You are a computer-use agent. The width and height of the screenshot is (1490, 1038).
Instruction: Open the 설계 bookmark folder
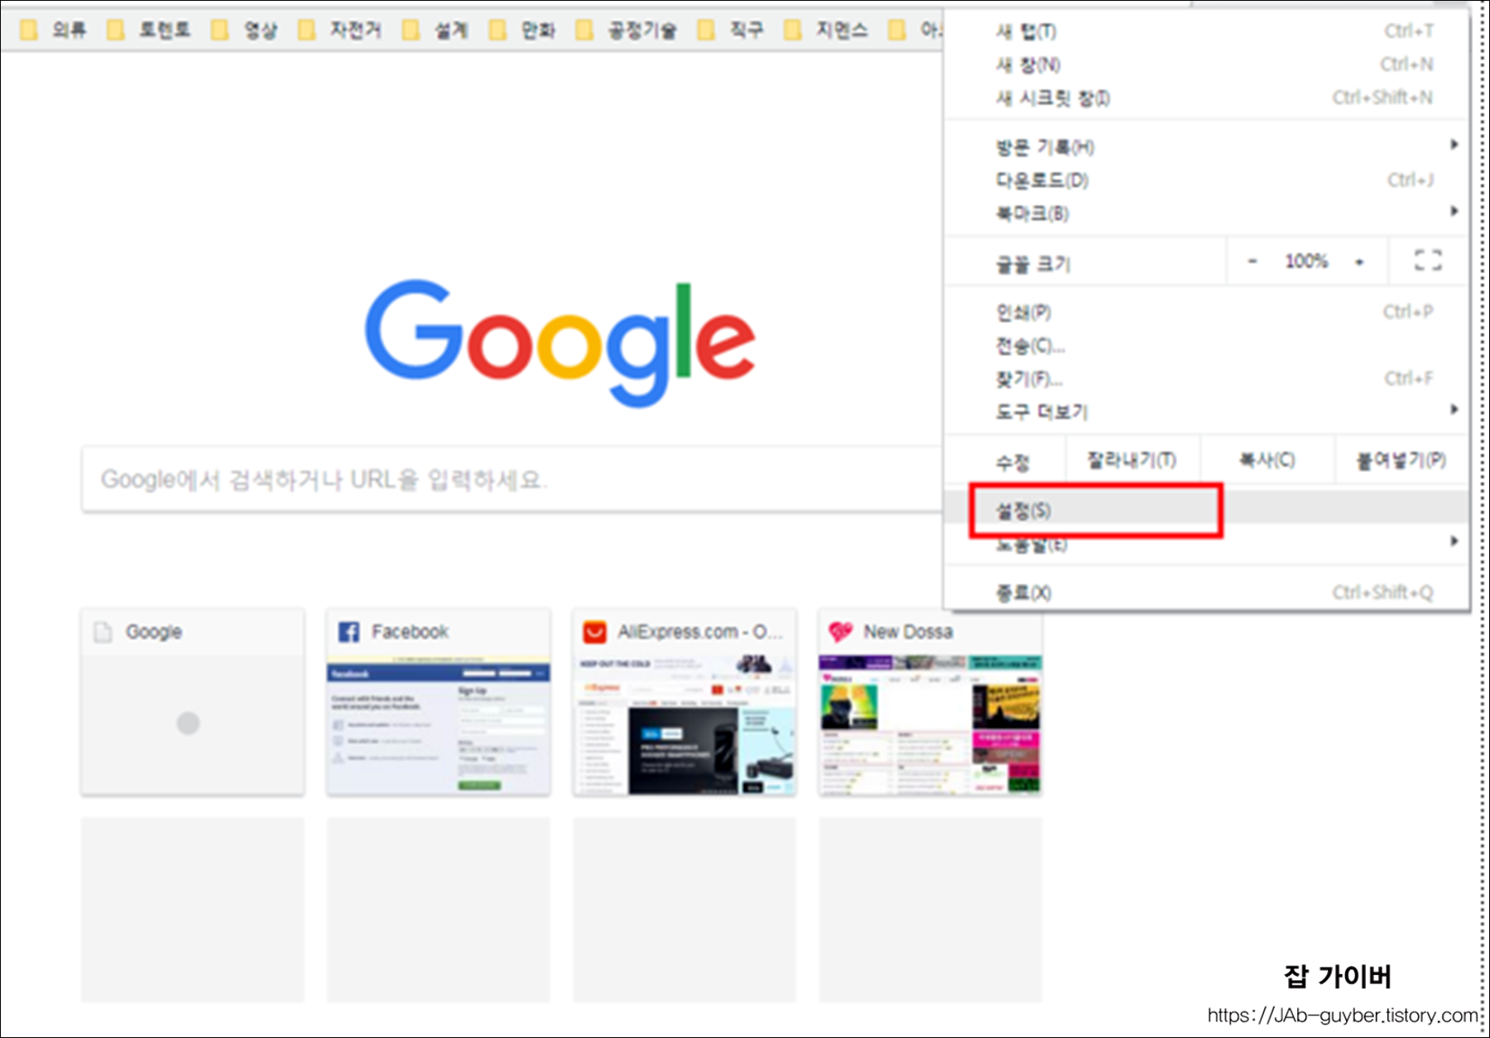tap(435, 31)
